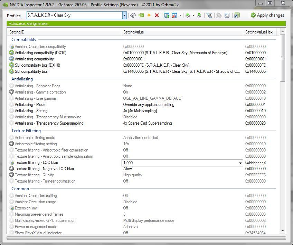Collapse the Common section header
293x245 pixels.
click(20, 189)
